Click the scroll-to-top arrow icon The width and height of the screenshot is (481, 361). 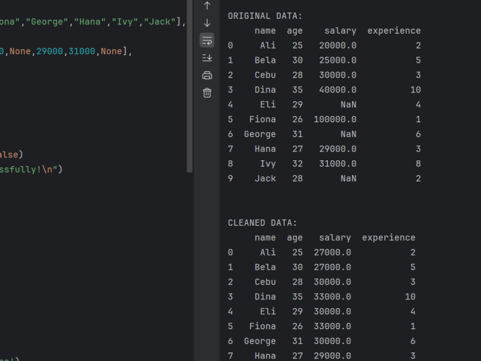[207, 5]
